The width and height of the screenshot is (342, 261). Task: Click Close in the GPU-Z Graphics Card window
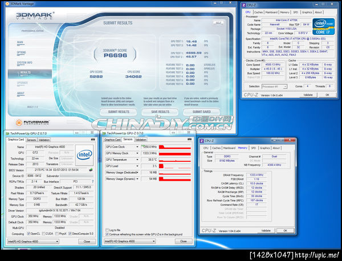coord(87,242)
